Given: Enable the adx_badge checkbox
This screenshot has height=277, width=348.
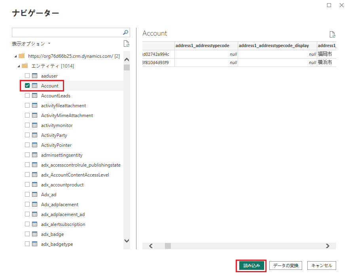Looking at the screenshot, I should pyautogui.click(x=27, y=234).
